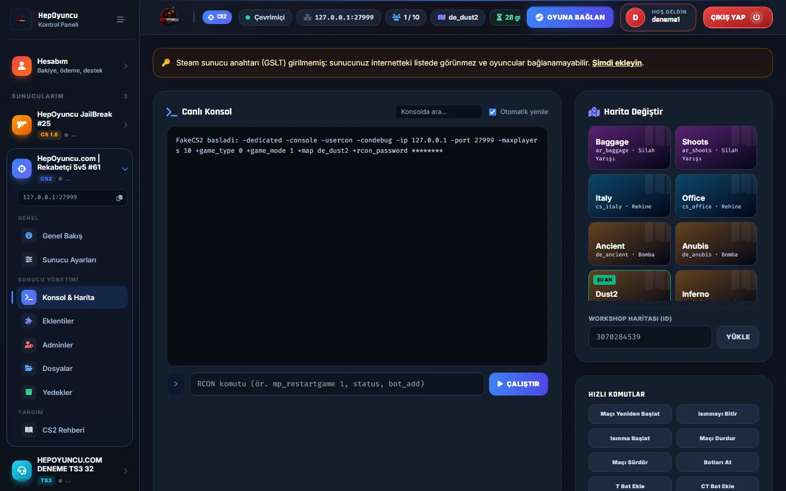Click the ÇALIŞTIR run command button
786x491 pixels.
point(519,384)
